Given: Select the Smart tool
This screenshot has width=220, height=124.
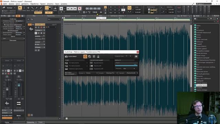Looking at the screenshot, I should (20, 8).
